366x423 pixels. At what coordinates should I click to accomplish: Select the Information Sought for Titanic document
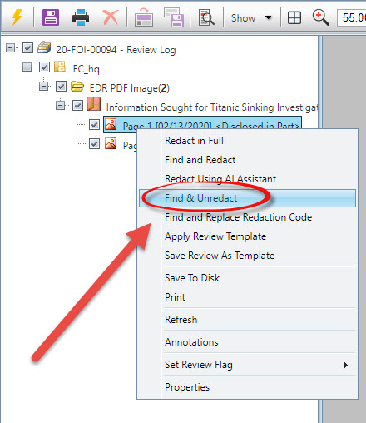[212, 107]
